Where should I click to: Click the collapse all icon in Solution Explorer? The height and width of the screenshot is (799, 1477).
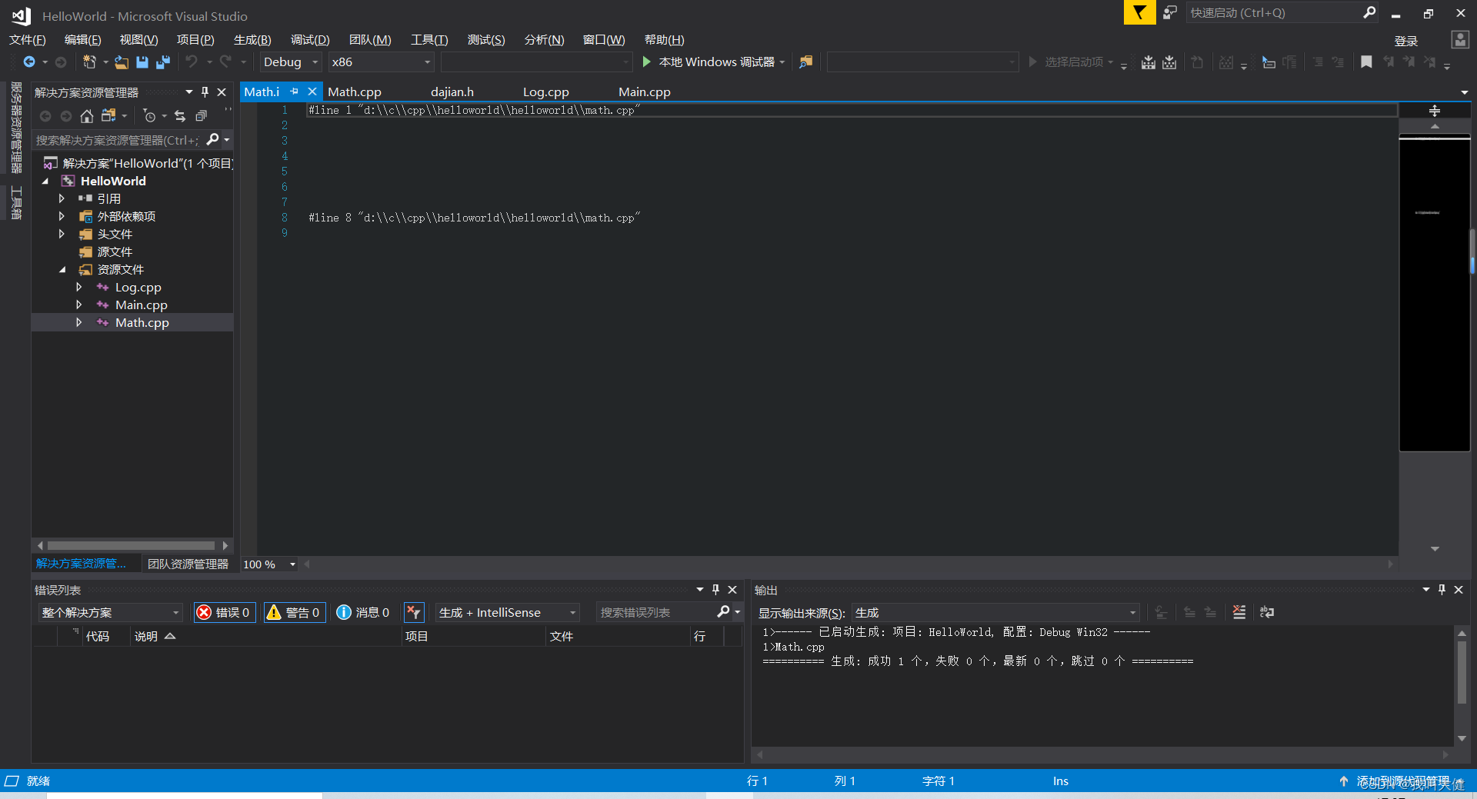(201, 115)
